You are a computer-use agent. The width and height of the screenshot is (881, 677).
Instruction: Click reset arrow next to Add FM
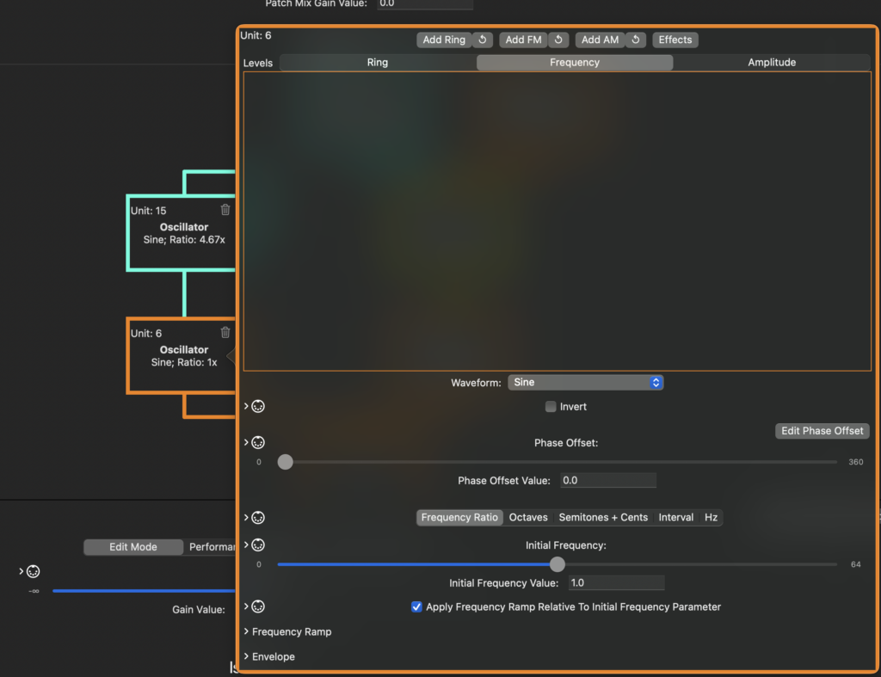[x=558, y=40]
